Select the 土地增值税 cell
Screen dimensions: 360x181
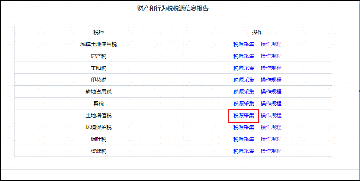(x=99, y=116)
